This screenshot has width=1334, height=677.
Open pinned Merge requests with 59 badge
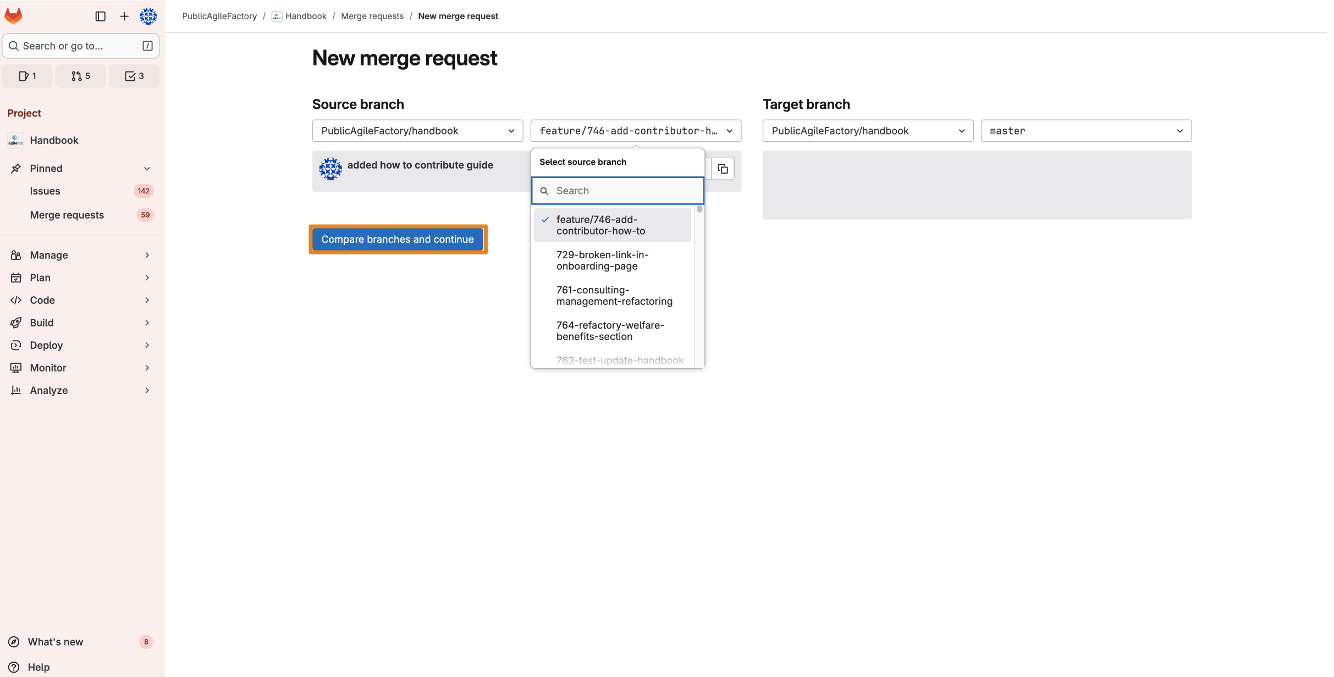pyautogui.click(x=81, y=215)
